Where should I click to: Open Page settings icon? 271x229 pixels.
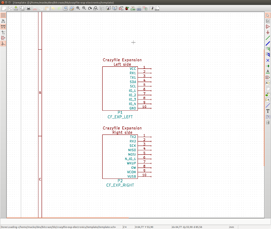click(x=22, y=8)
